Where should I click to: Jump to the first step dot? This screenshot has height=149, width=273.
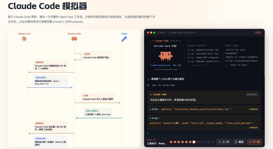pos(171,142)
